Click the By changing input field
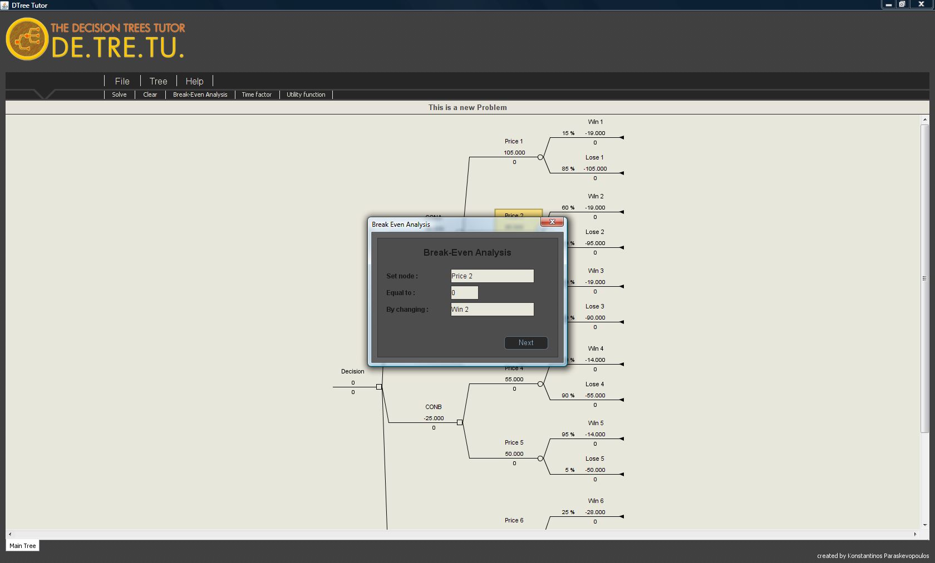Viewport: 935px width, 563px height. point(492,310)
